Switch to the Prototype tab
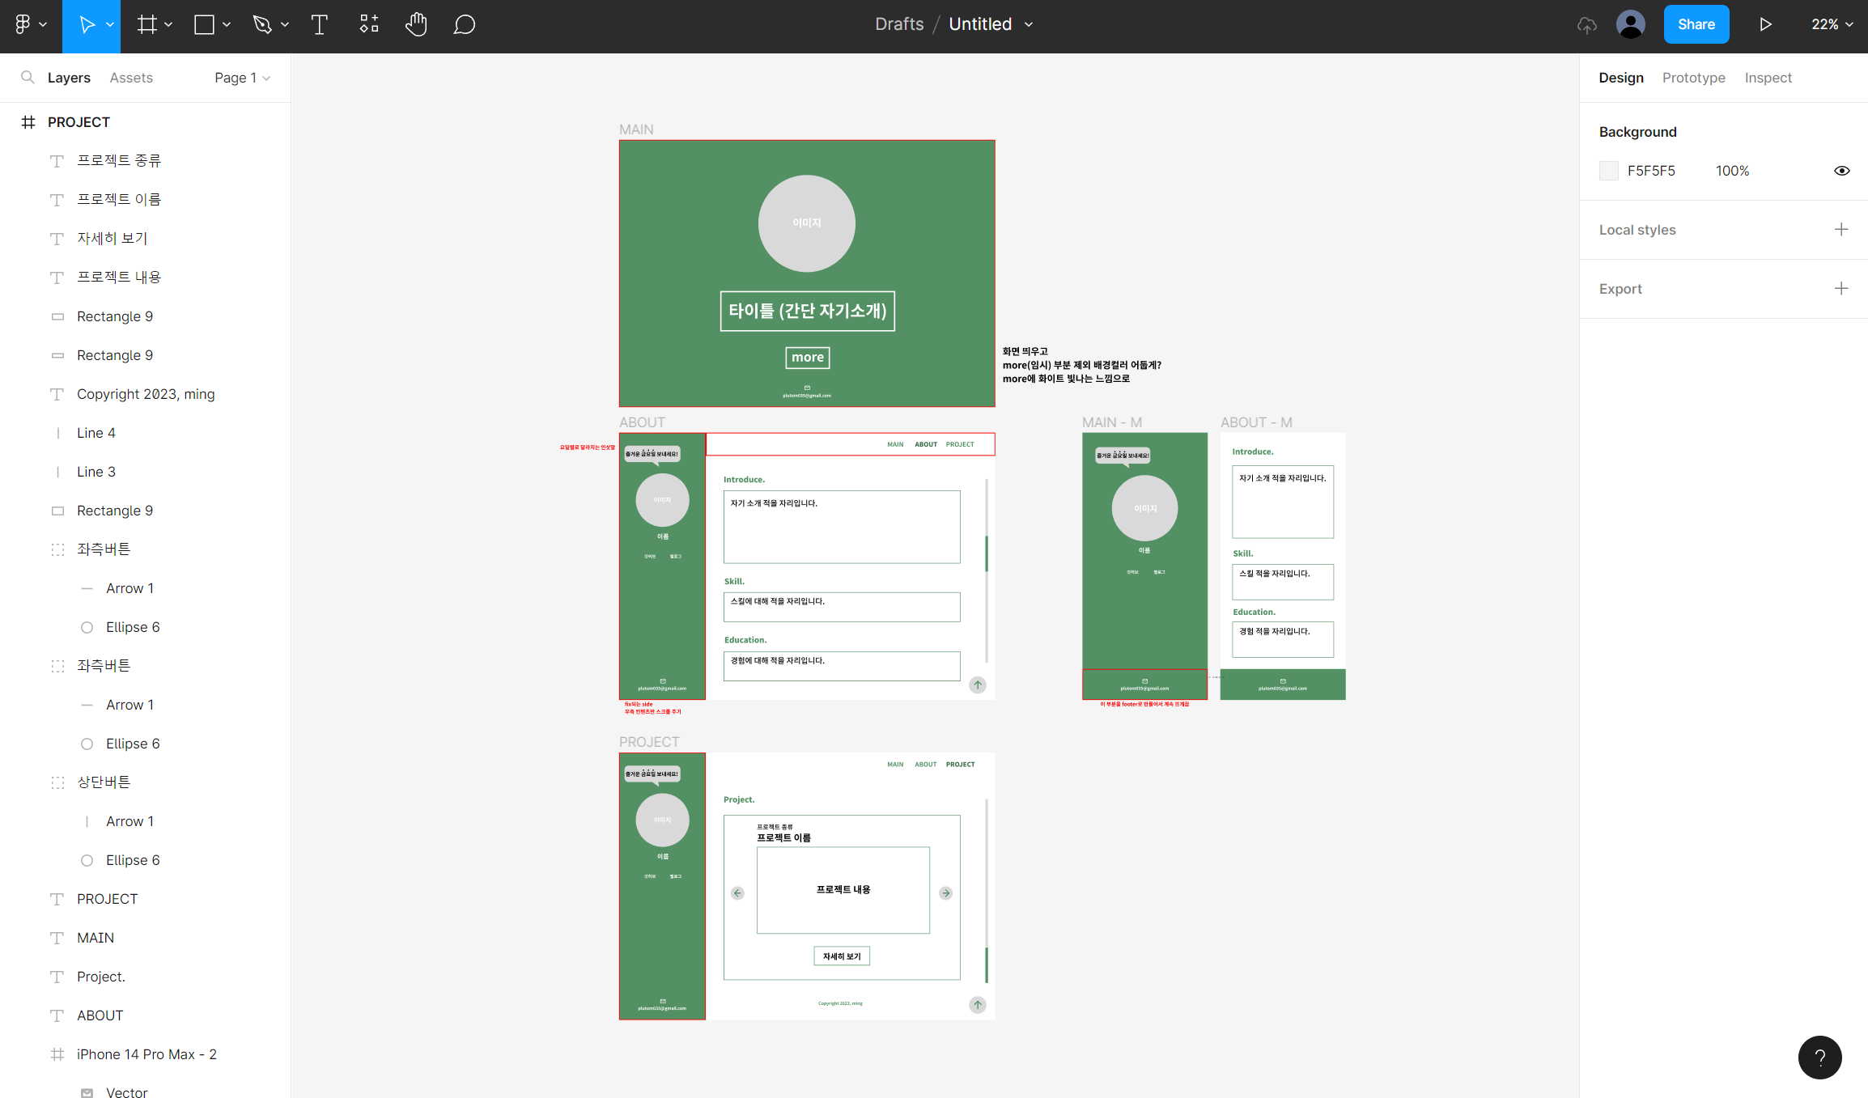The width and height of the screenshot is (1868, 1098). tap(1693, 78)
